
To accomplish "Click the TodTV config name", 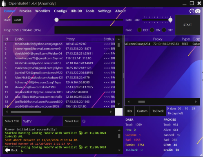I will tap(27, 121).
